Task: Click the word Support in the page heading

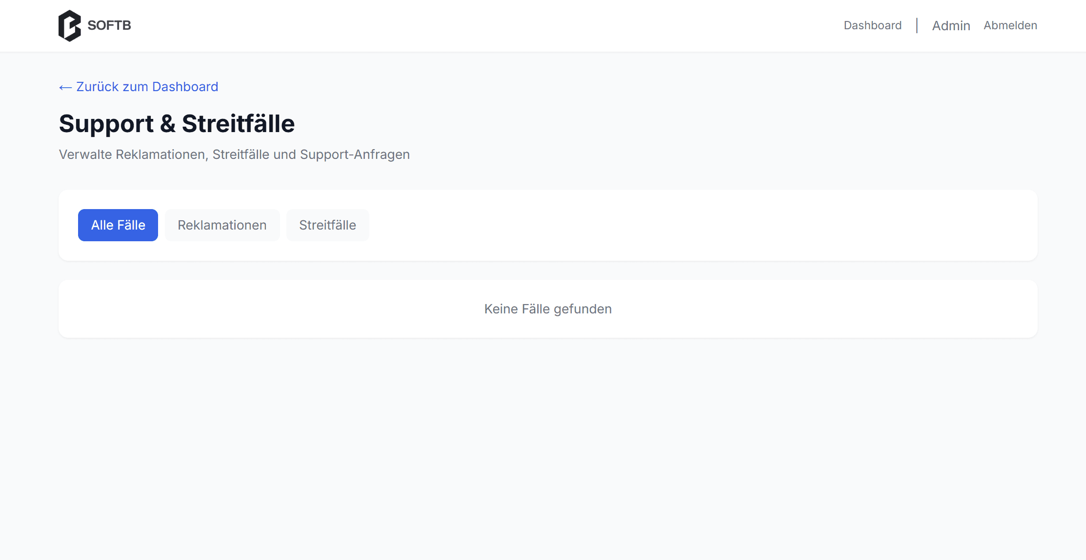Action: pos(106,124)
